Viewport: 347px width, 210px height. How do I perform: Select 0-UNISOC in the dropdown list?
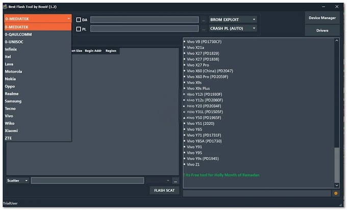pos(38,42)
